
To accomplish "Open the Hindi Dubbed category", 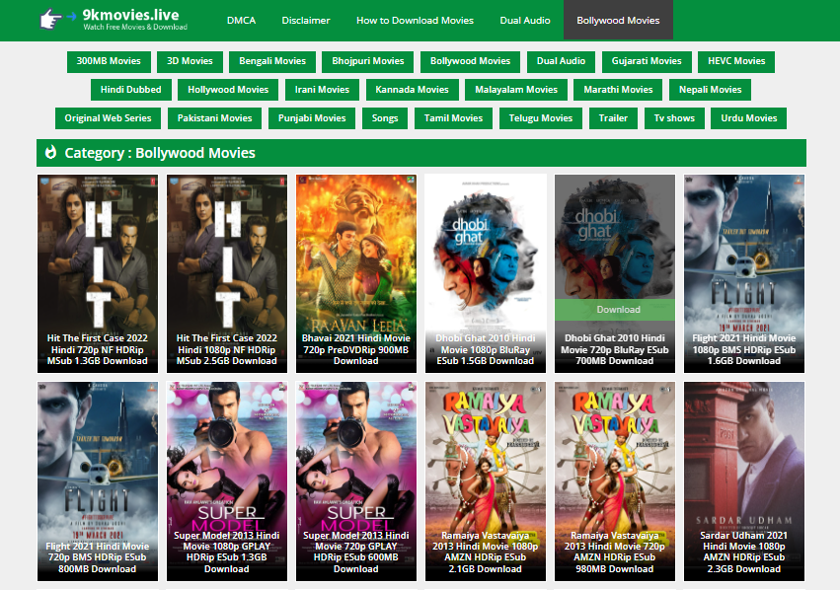I will pyautogui.click(x=130, y=90).
